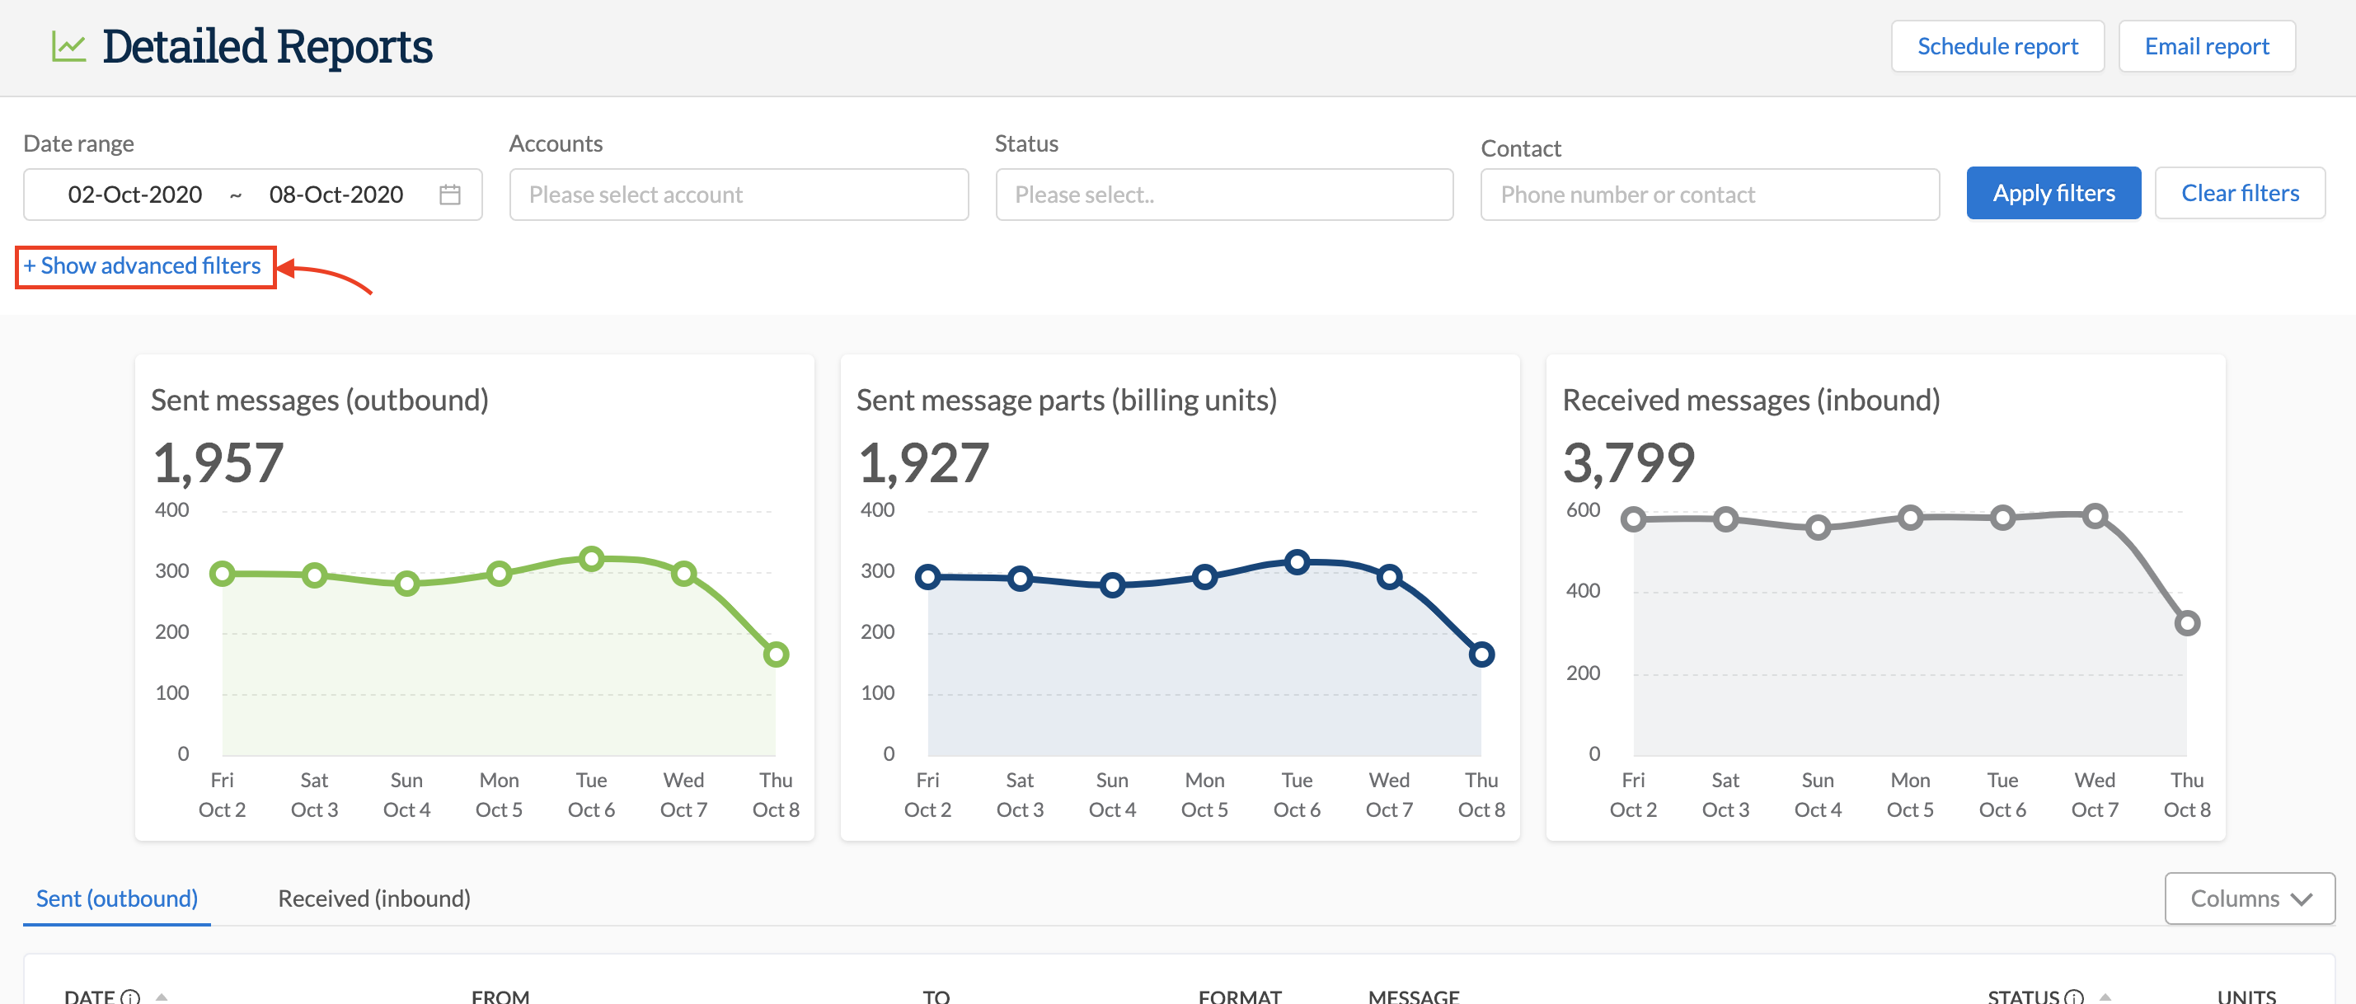Click Apply filters button
The image size is (2356, 1004).
click(x=2053, y=193)
